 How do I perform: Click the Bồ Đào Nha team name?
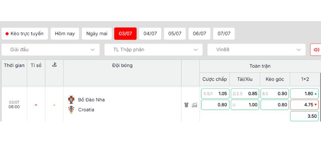coord(91,100)
